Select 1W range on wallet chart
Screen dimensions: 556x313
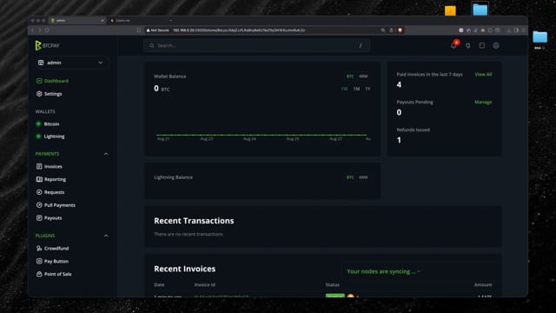[x=344, y=89]
